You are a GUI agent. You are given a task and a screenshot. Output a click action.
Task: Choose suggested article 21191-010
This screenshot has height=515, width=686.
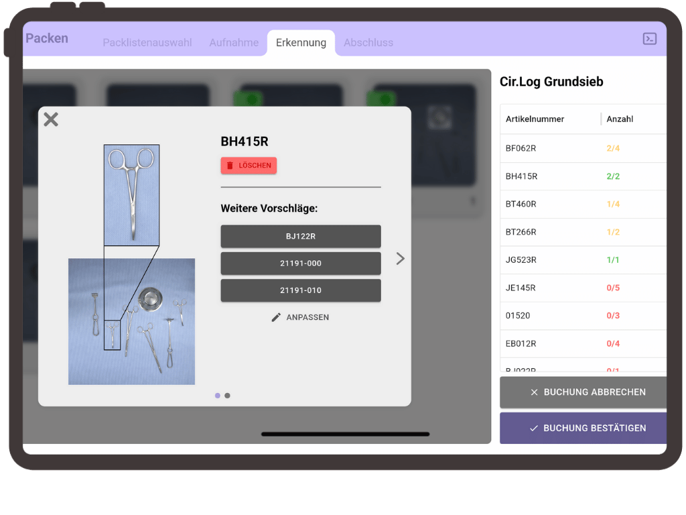click(300, 290)
